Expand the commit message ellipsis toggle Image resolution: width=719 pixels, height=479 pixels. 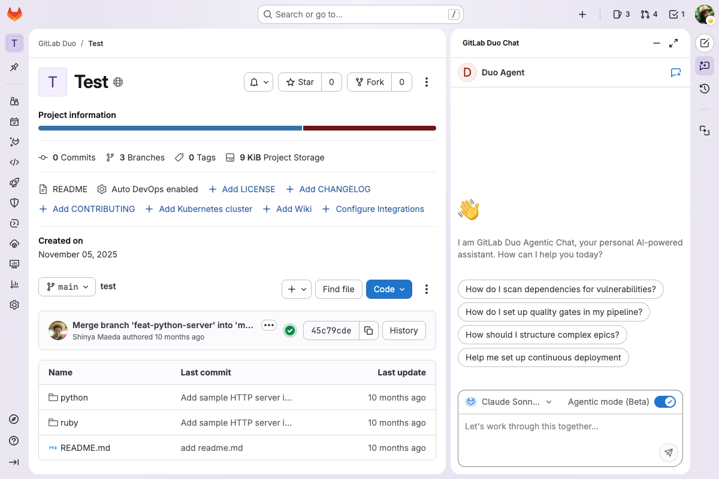tap(269, 325)
